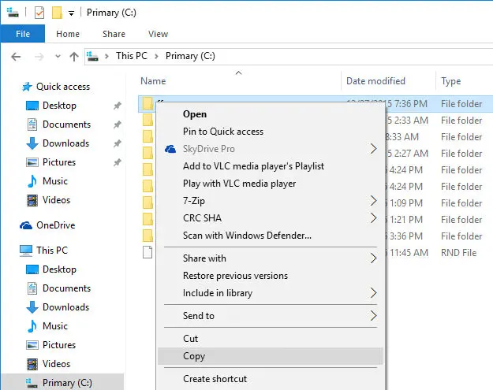Click the Properties checkmark icon in title bar
The width and height of the screenshot is (493, 390).
click(39, 13)
